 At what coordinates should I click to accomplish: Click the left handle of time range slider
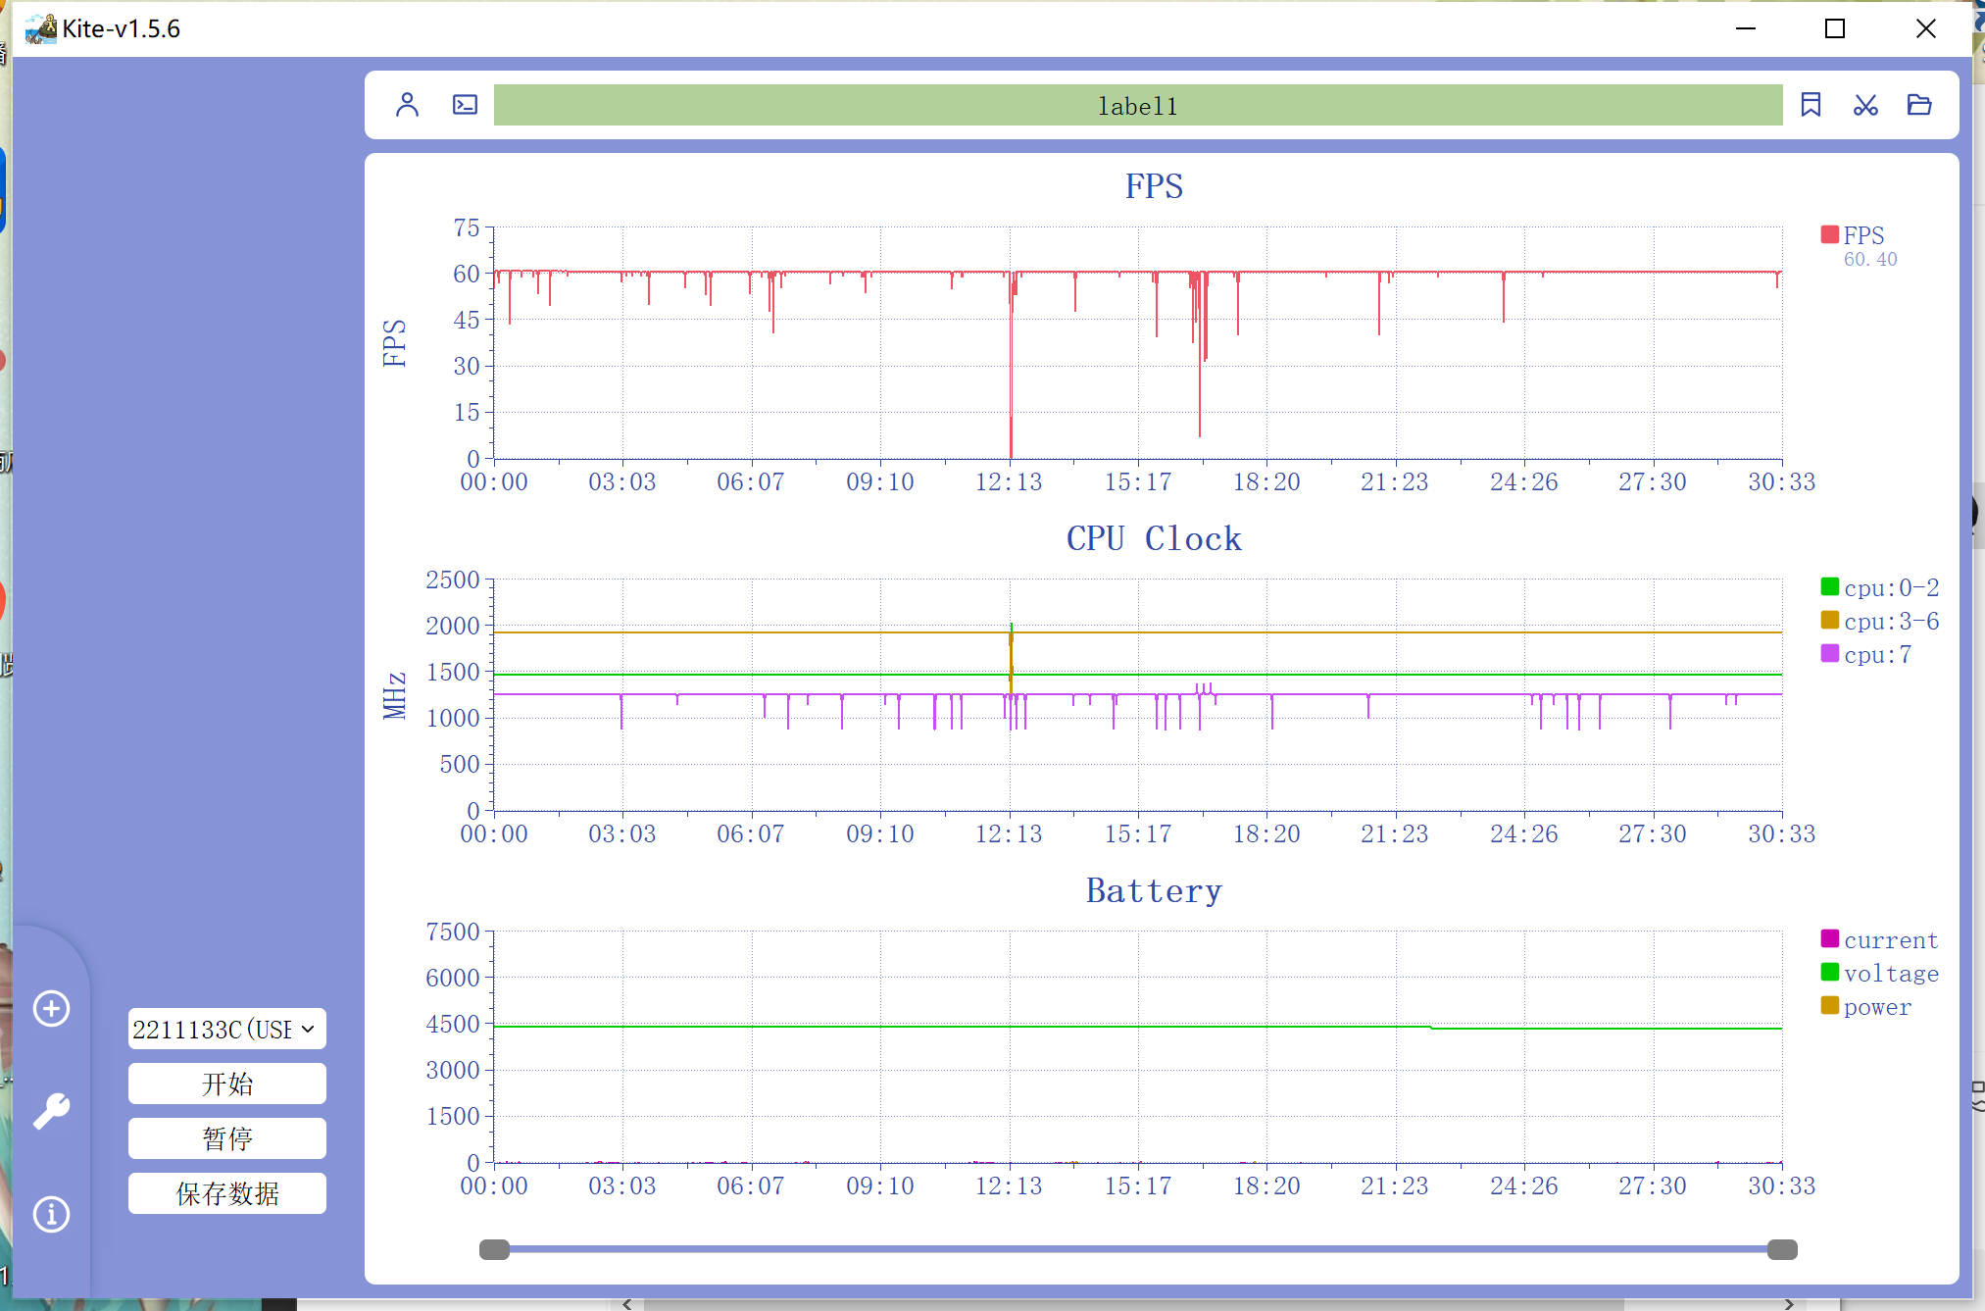pos(494,1249)
